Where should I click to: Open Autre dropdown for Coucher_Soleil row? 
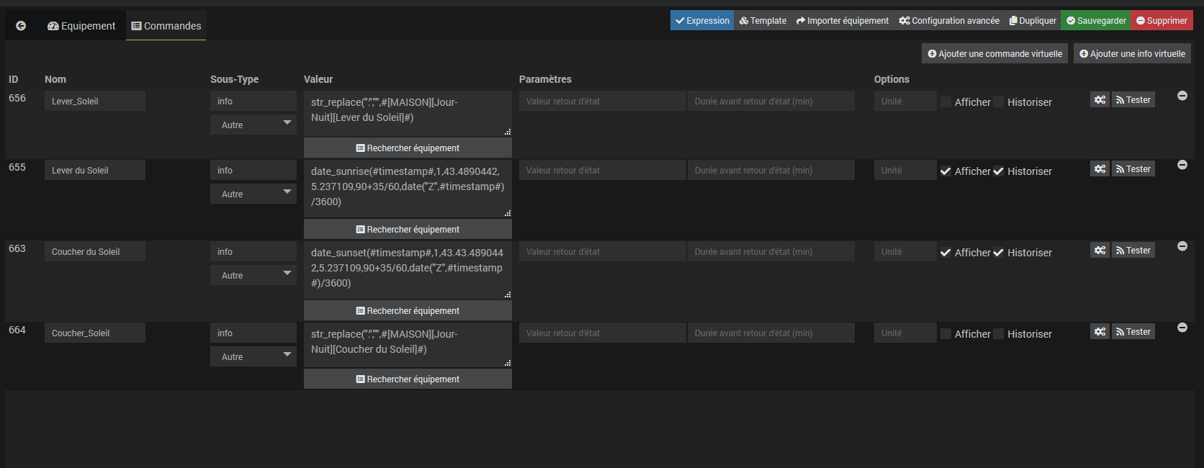tap(253, 356)
